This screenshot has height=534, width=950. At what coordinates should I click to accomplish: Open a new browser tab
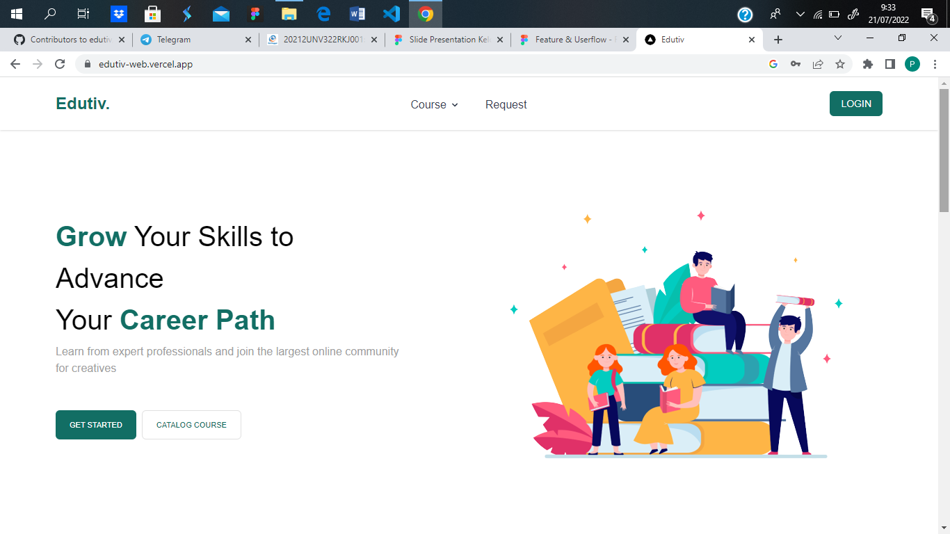pos(778,40)
